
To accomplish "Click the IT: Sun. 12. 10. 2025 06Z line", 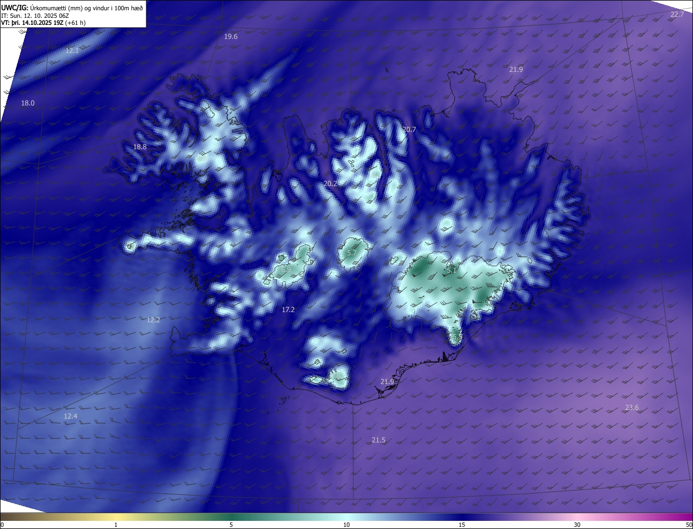I will point(35,15).
